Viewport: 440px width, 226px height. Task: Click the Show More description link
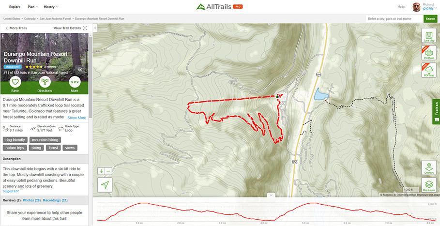point(77,118)
